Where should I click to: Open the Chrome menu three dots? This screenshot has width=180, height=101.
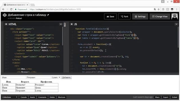coord(177,9)
